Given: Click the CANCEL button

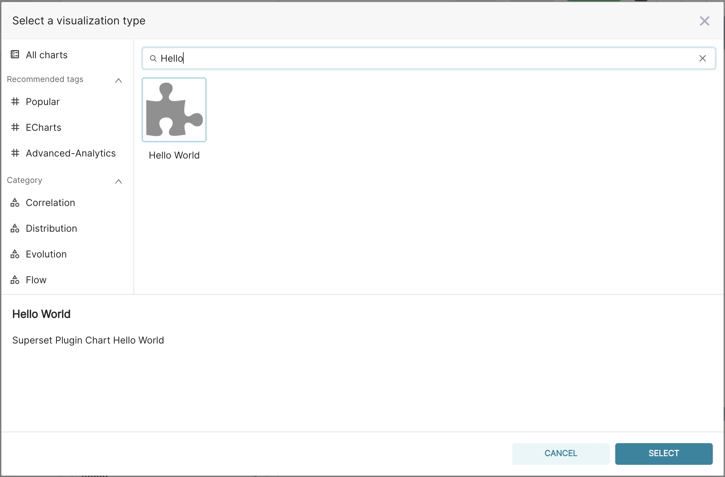Looking at the screenshot, I should [560, 453].
